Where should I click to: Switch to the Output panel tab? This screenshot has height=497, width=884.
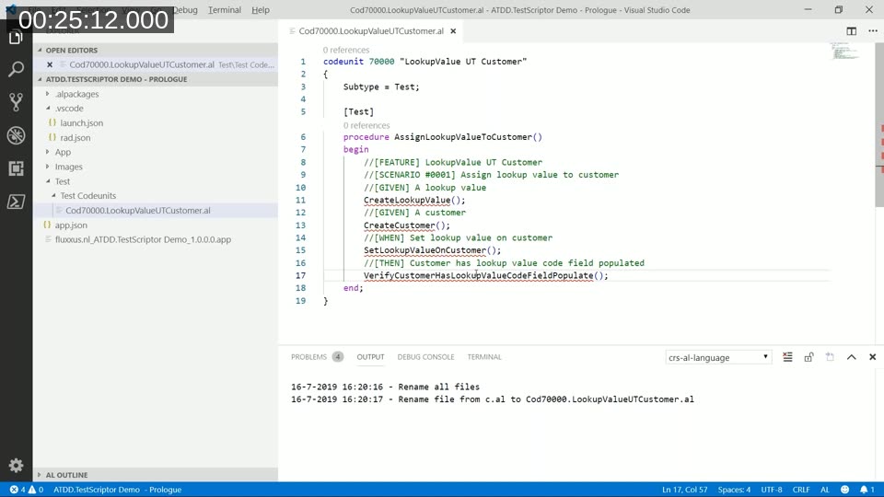coord(370,357)
